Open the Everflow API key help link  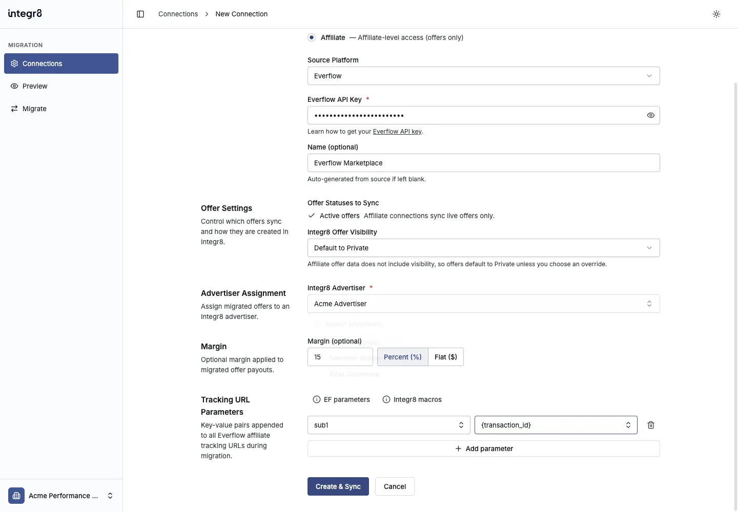397,132
